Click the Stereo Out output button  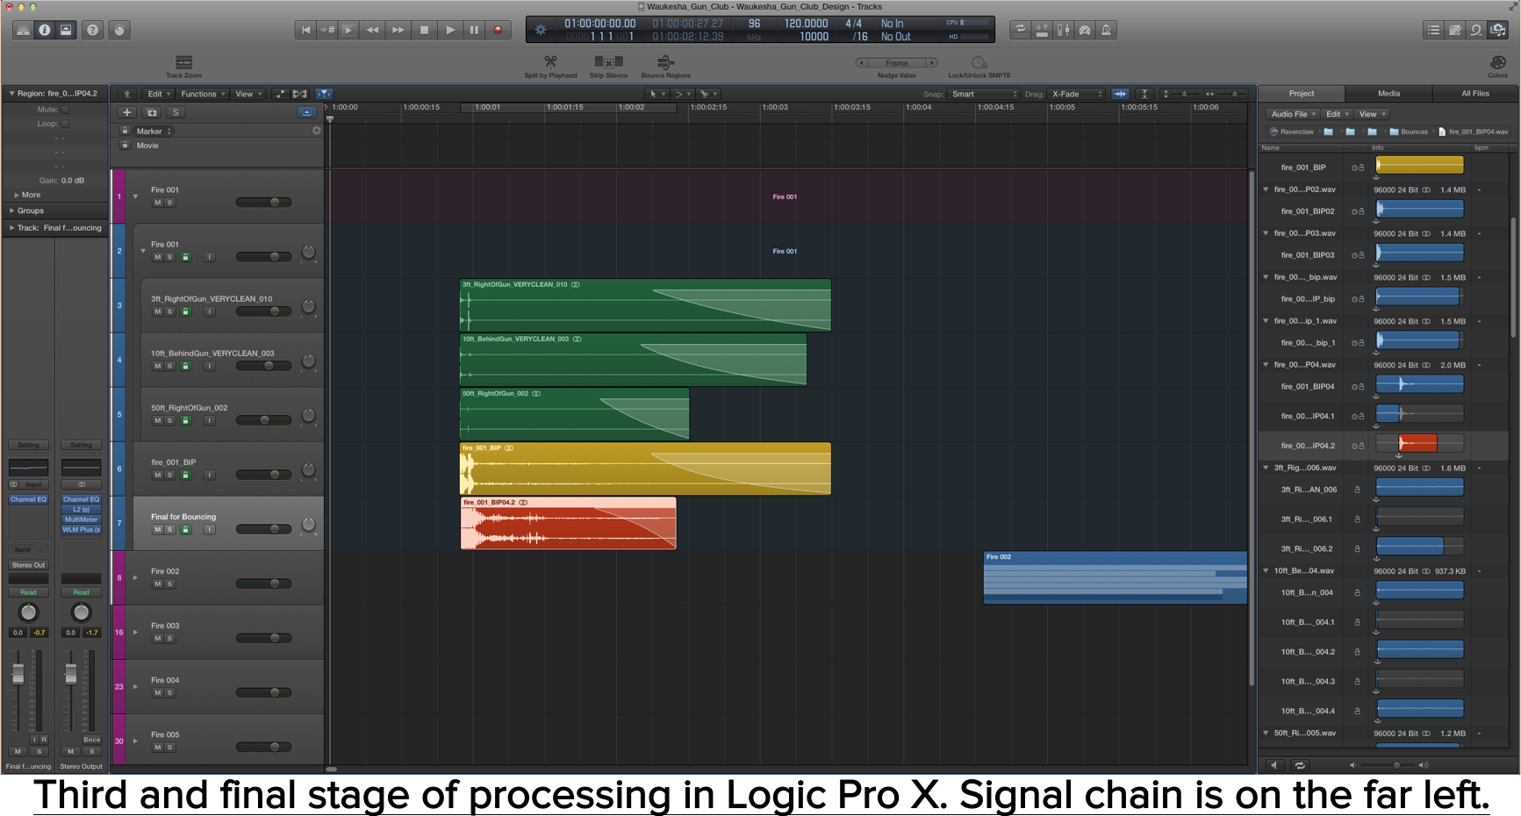(29, 565)
